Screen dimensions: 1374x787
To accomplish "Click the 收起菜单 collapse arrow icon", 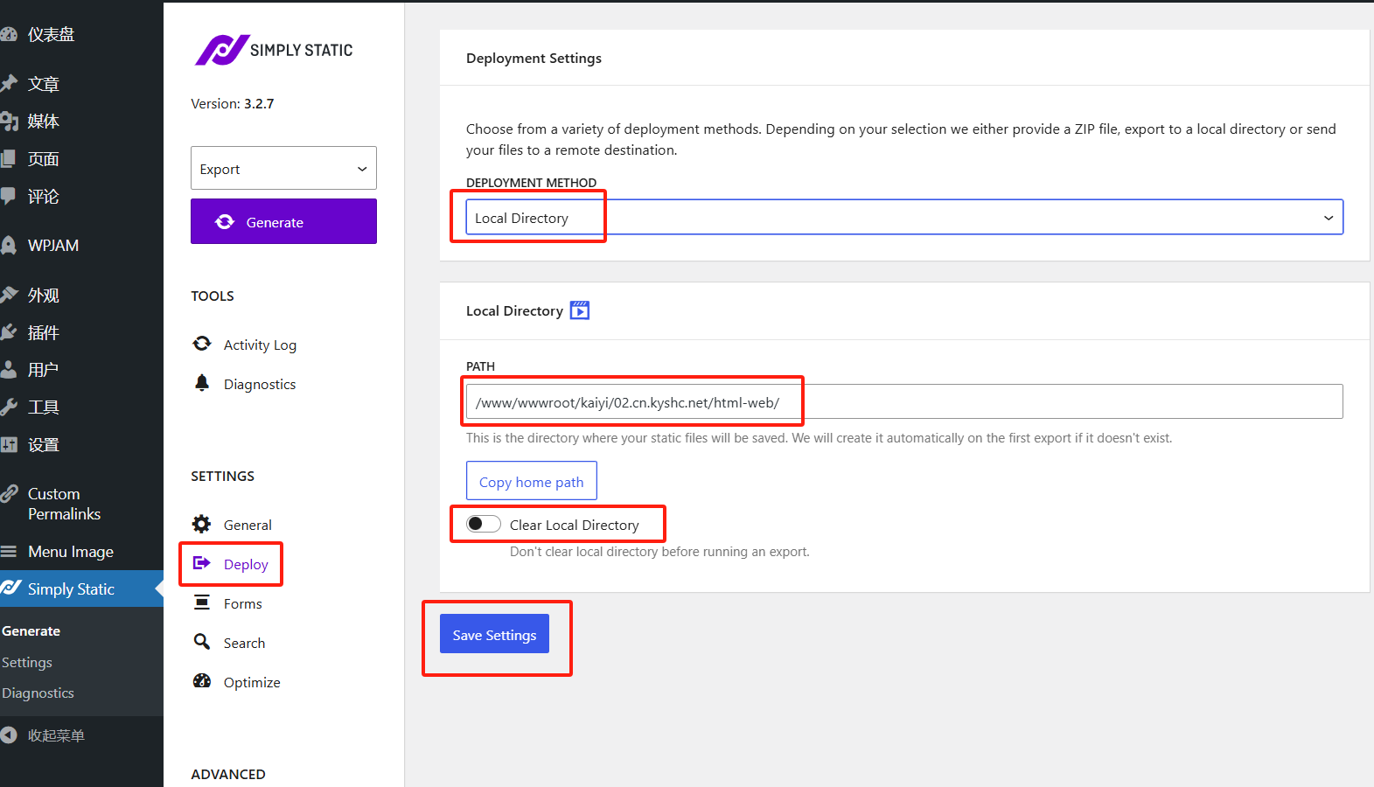I will click(x=9, y=735).
